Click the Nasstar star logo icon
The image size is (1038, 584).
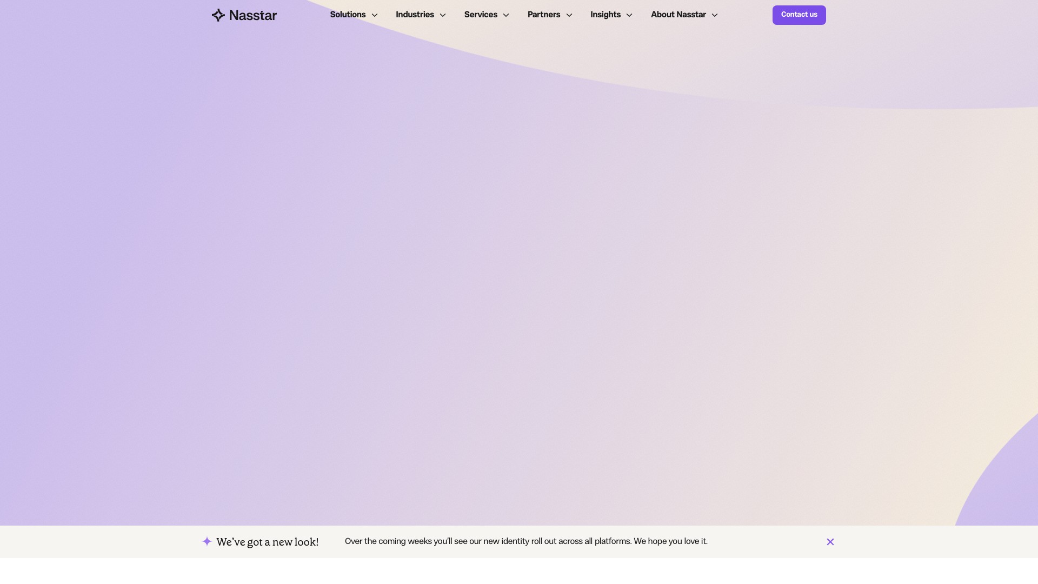(218, 15)
